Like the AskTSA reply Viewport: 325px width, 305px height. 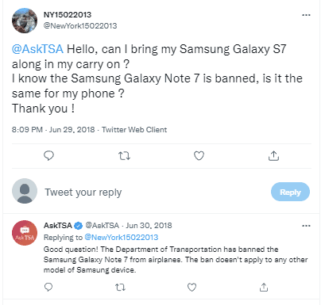192,287
